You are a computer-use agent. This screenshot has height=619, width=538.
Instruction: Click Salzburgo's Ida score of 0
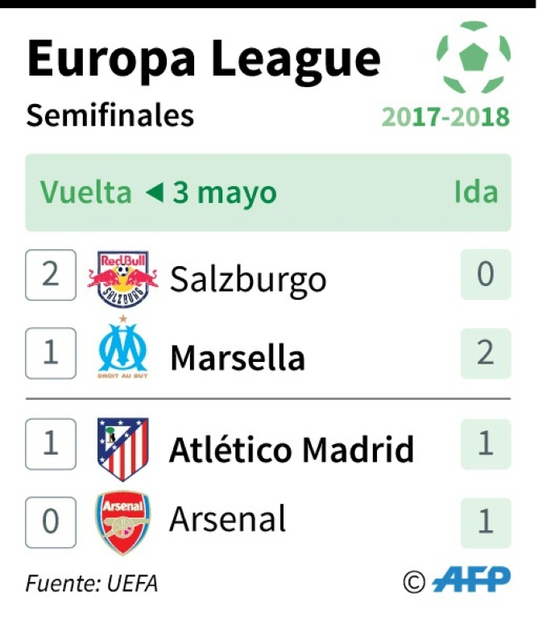(x=486, y=274)
